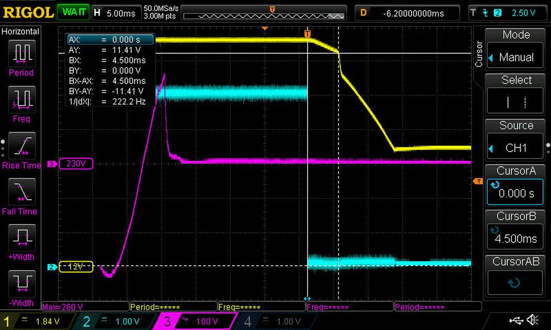
Task: Select the Rise Time measurement icon
Action: click(x=22, y=146)
